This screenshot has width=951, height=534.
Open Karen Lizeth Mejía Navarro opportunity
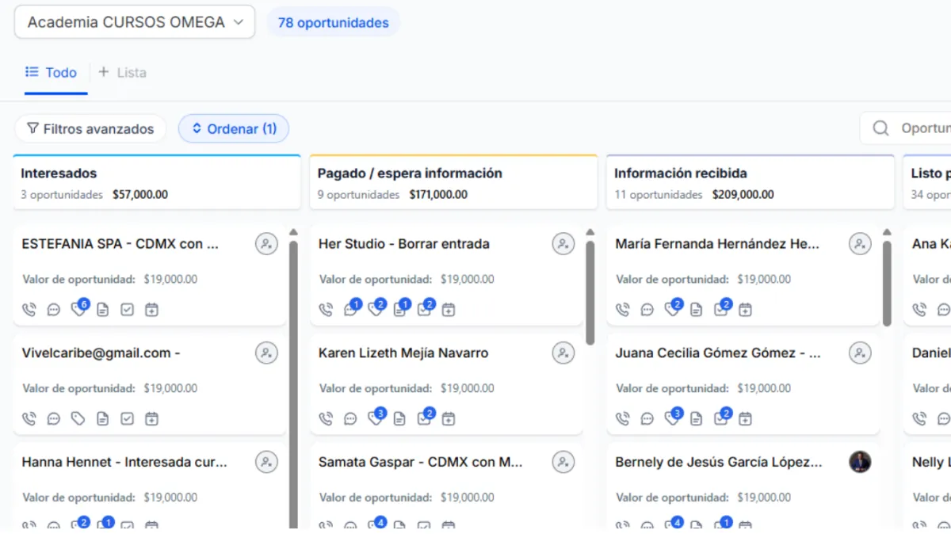point(403,353)
